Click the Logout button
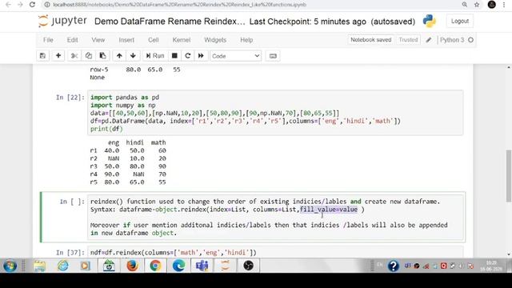The height and width of the screenshot is (288, 512). pos(460,21)
